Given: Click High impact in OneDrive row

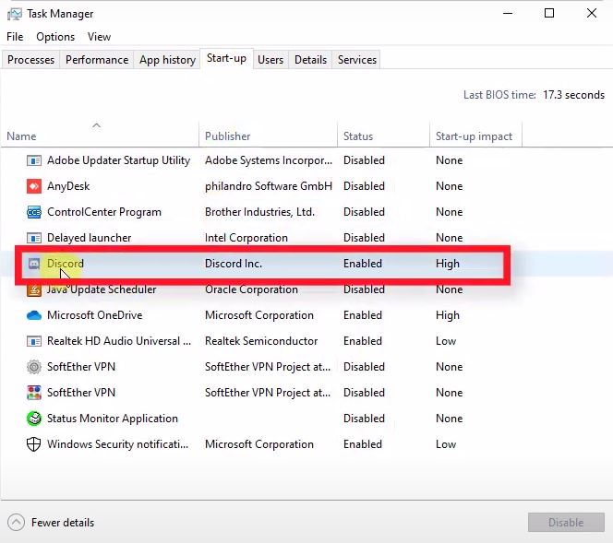Looking at the screenshot, I should 448,315.
